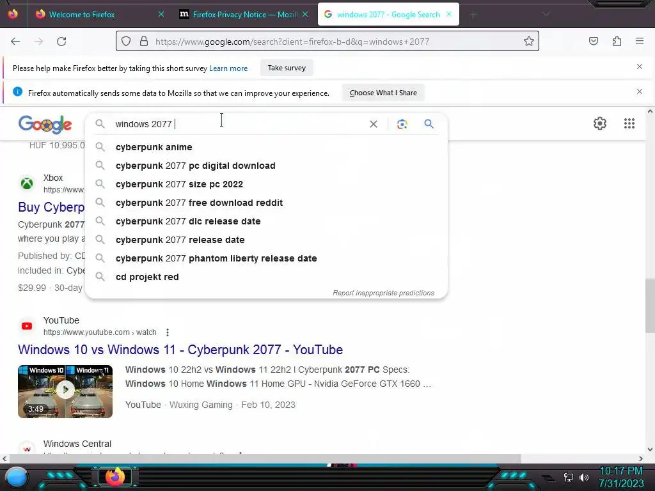Image resolution: width=655 pixels, height=491 pixels.
Task: Show site security padlock info
Action: click(x=144, y=42)
